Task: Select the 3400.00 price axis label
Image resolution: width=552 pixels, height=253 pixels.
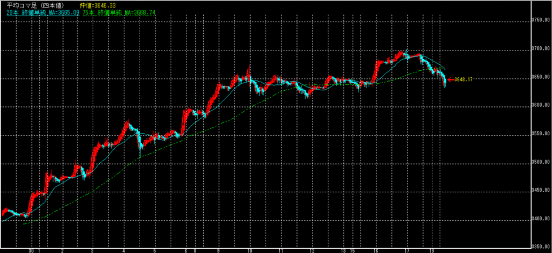Action: 541,219
